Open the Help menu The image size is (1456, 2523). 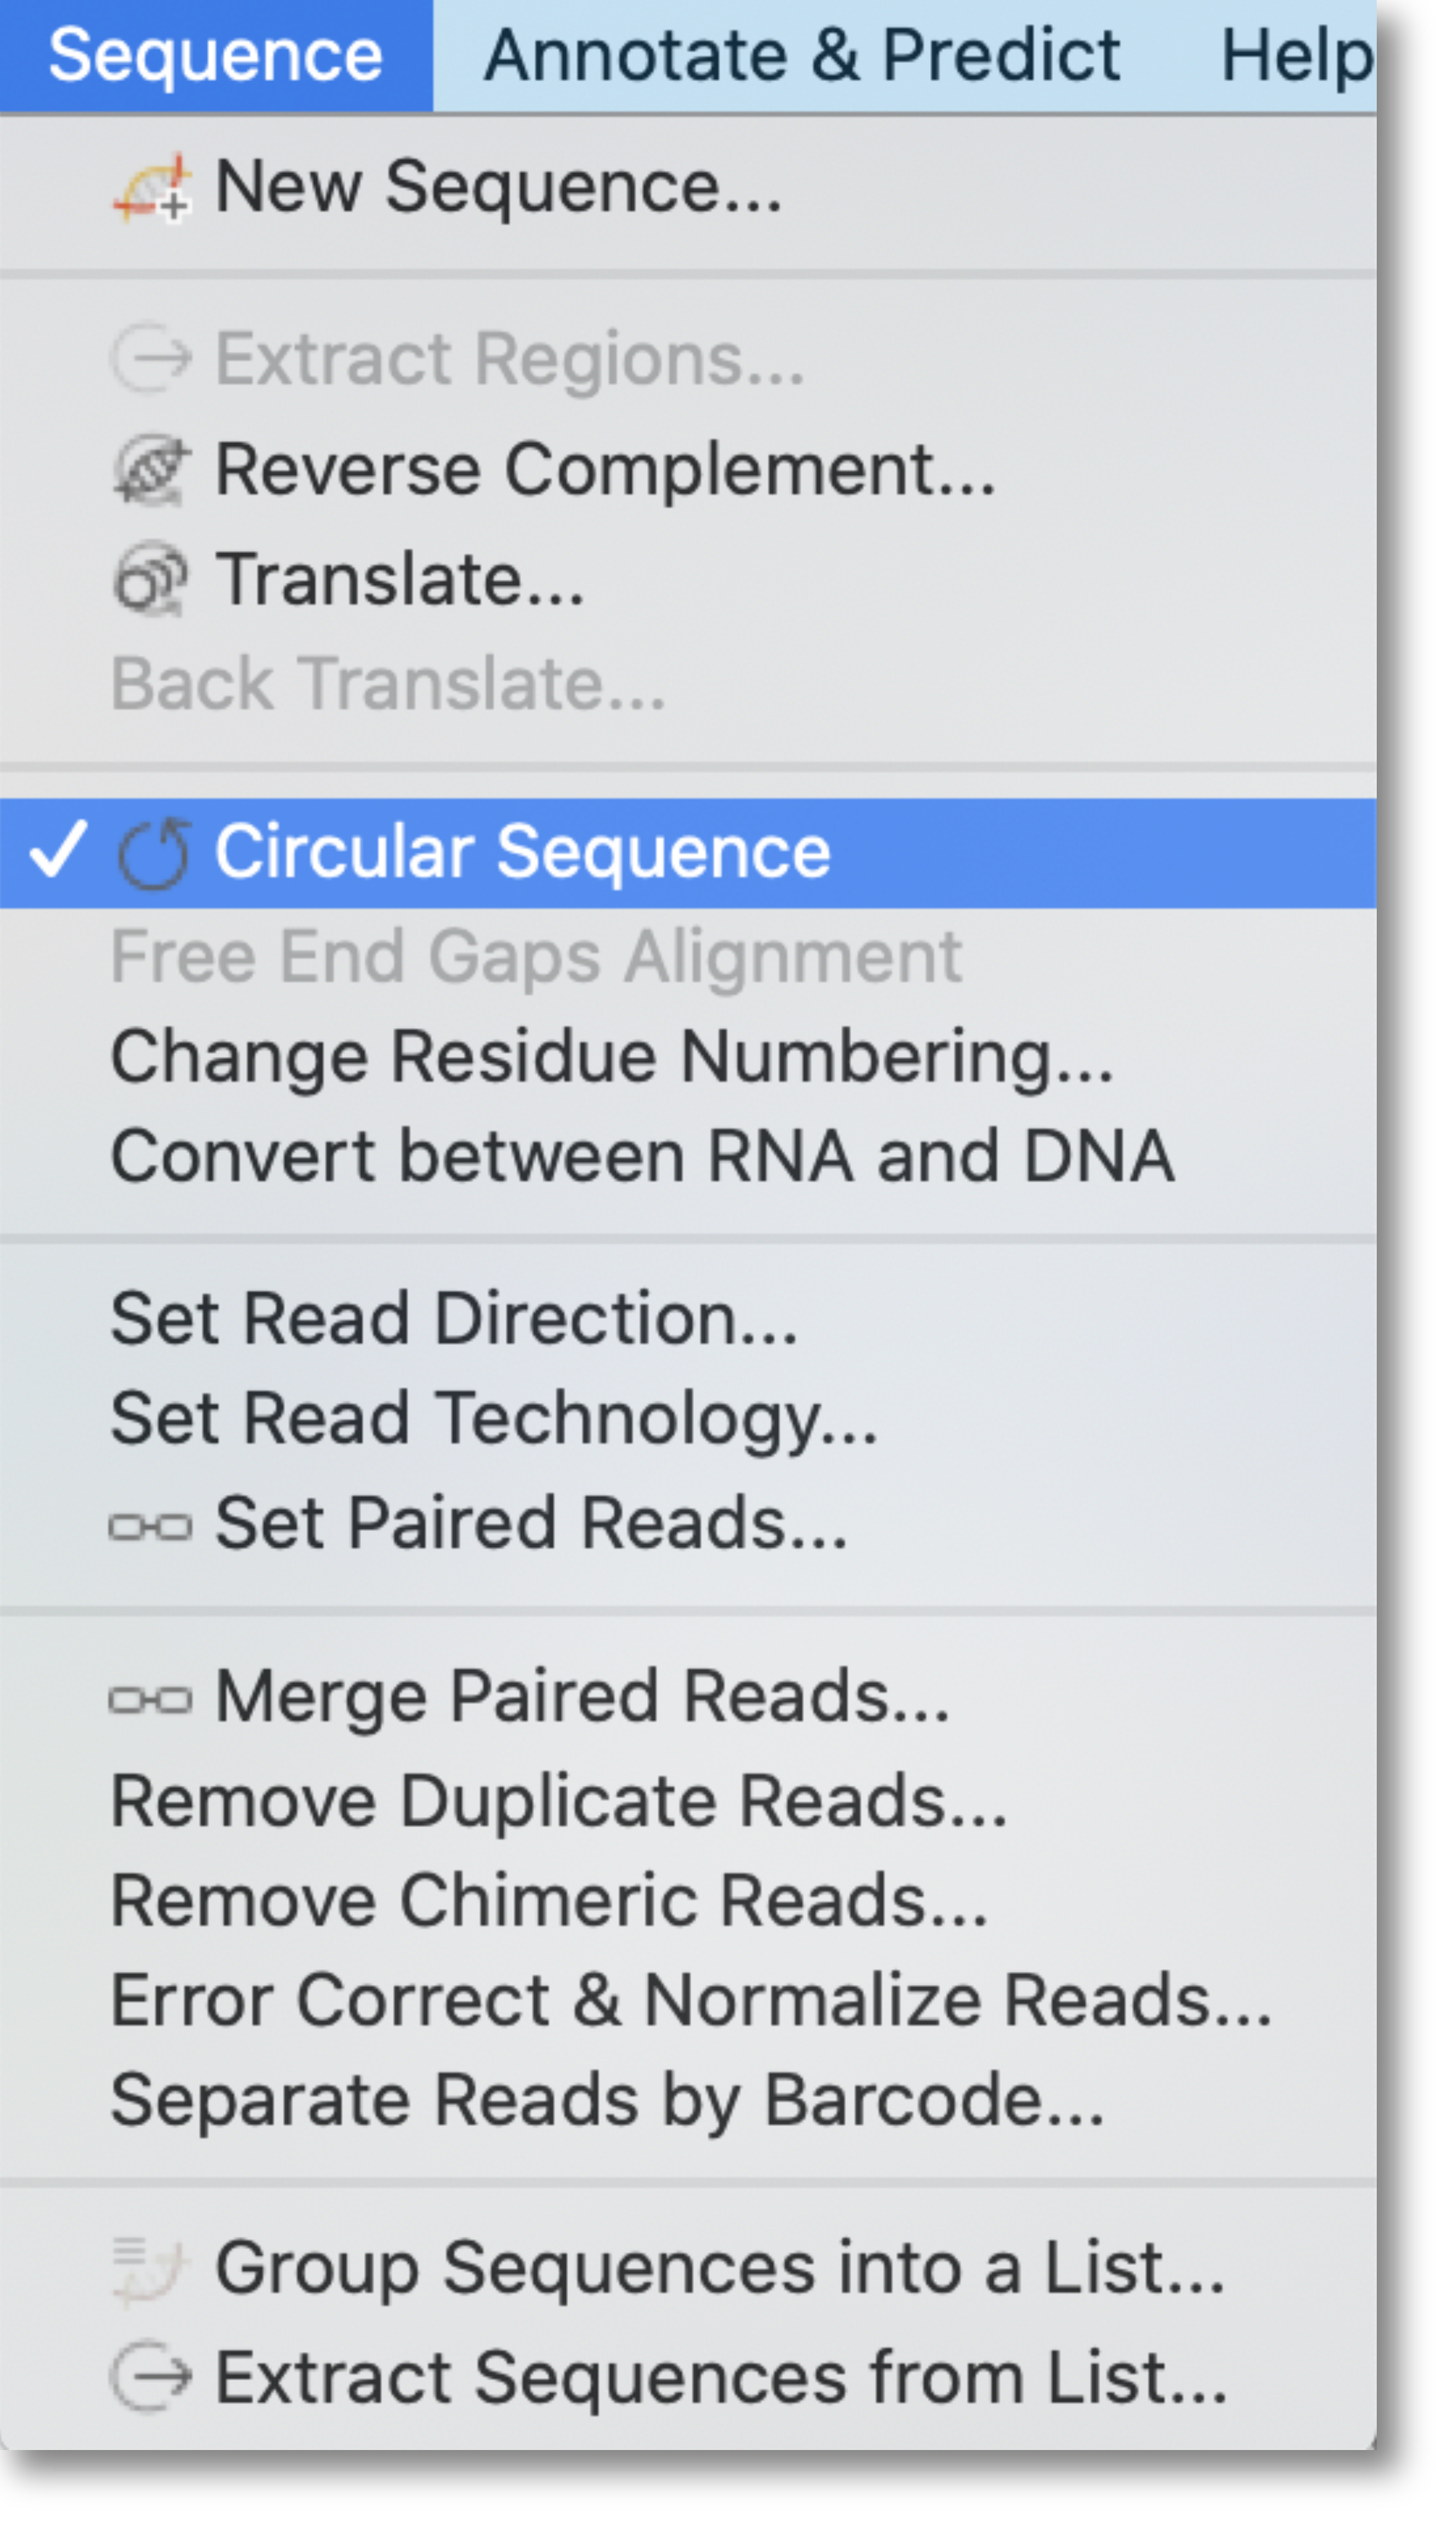point(1297,55)
